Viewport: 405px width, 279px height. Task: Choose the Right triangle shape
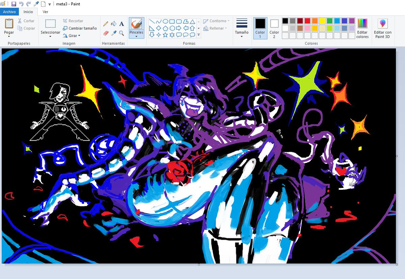[152, 28]
